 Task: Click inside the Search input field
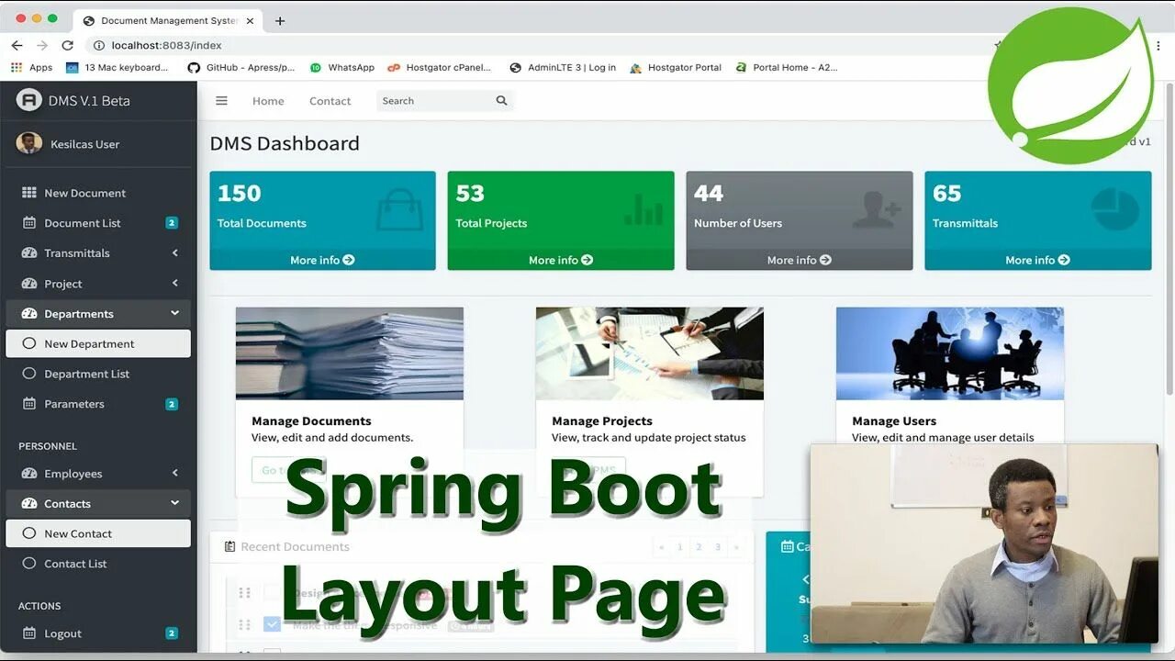click(431, 101)
